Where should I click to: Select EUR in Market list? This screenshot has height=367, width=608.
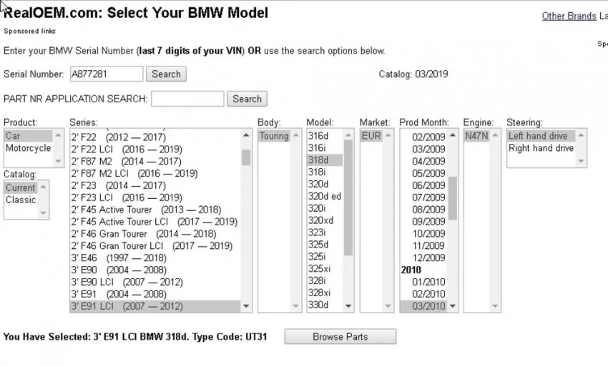click(371, 136)
